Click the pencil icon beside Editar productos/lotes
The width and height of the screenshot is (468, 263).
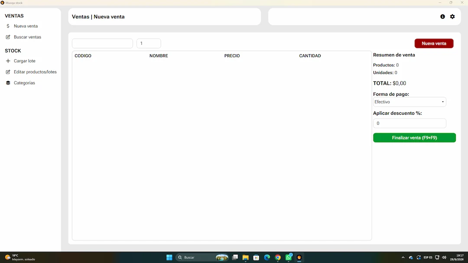pyautogui.click(x=8, y=72)
